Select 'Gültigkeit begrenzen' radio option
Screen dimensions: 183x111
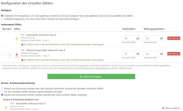click(x=2, y=19)
